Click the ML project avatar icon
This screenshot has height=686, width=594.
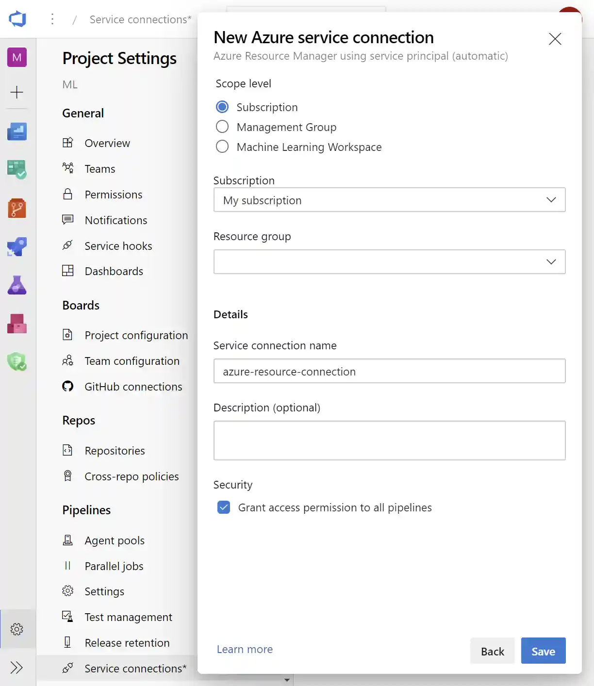(x=17, y=57)
